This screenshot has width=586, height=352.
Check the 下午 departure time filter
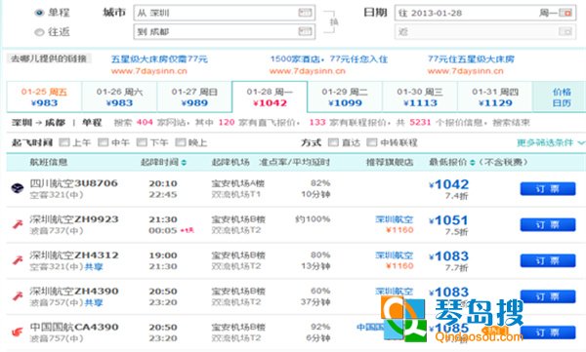(142, 142)
